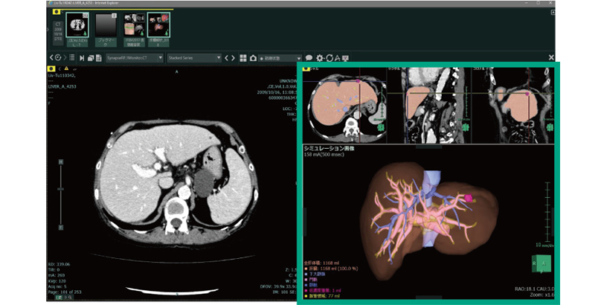607x305 pixels.
Task: Toggle the light blue 下大静脈 legend entry
Action: click(x=315, y=274)
